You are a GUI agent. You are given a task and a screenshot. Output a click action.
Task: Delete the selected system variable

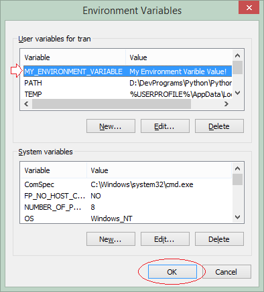[x=219, y=239]
